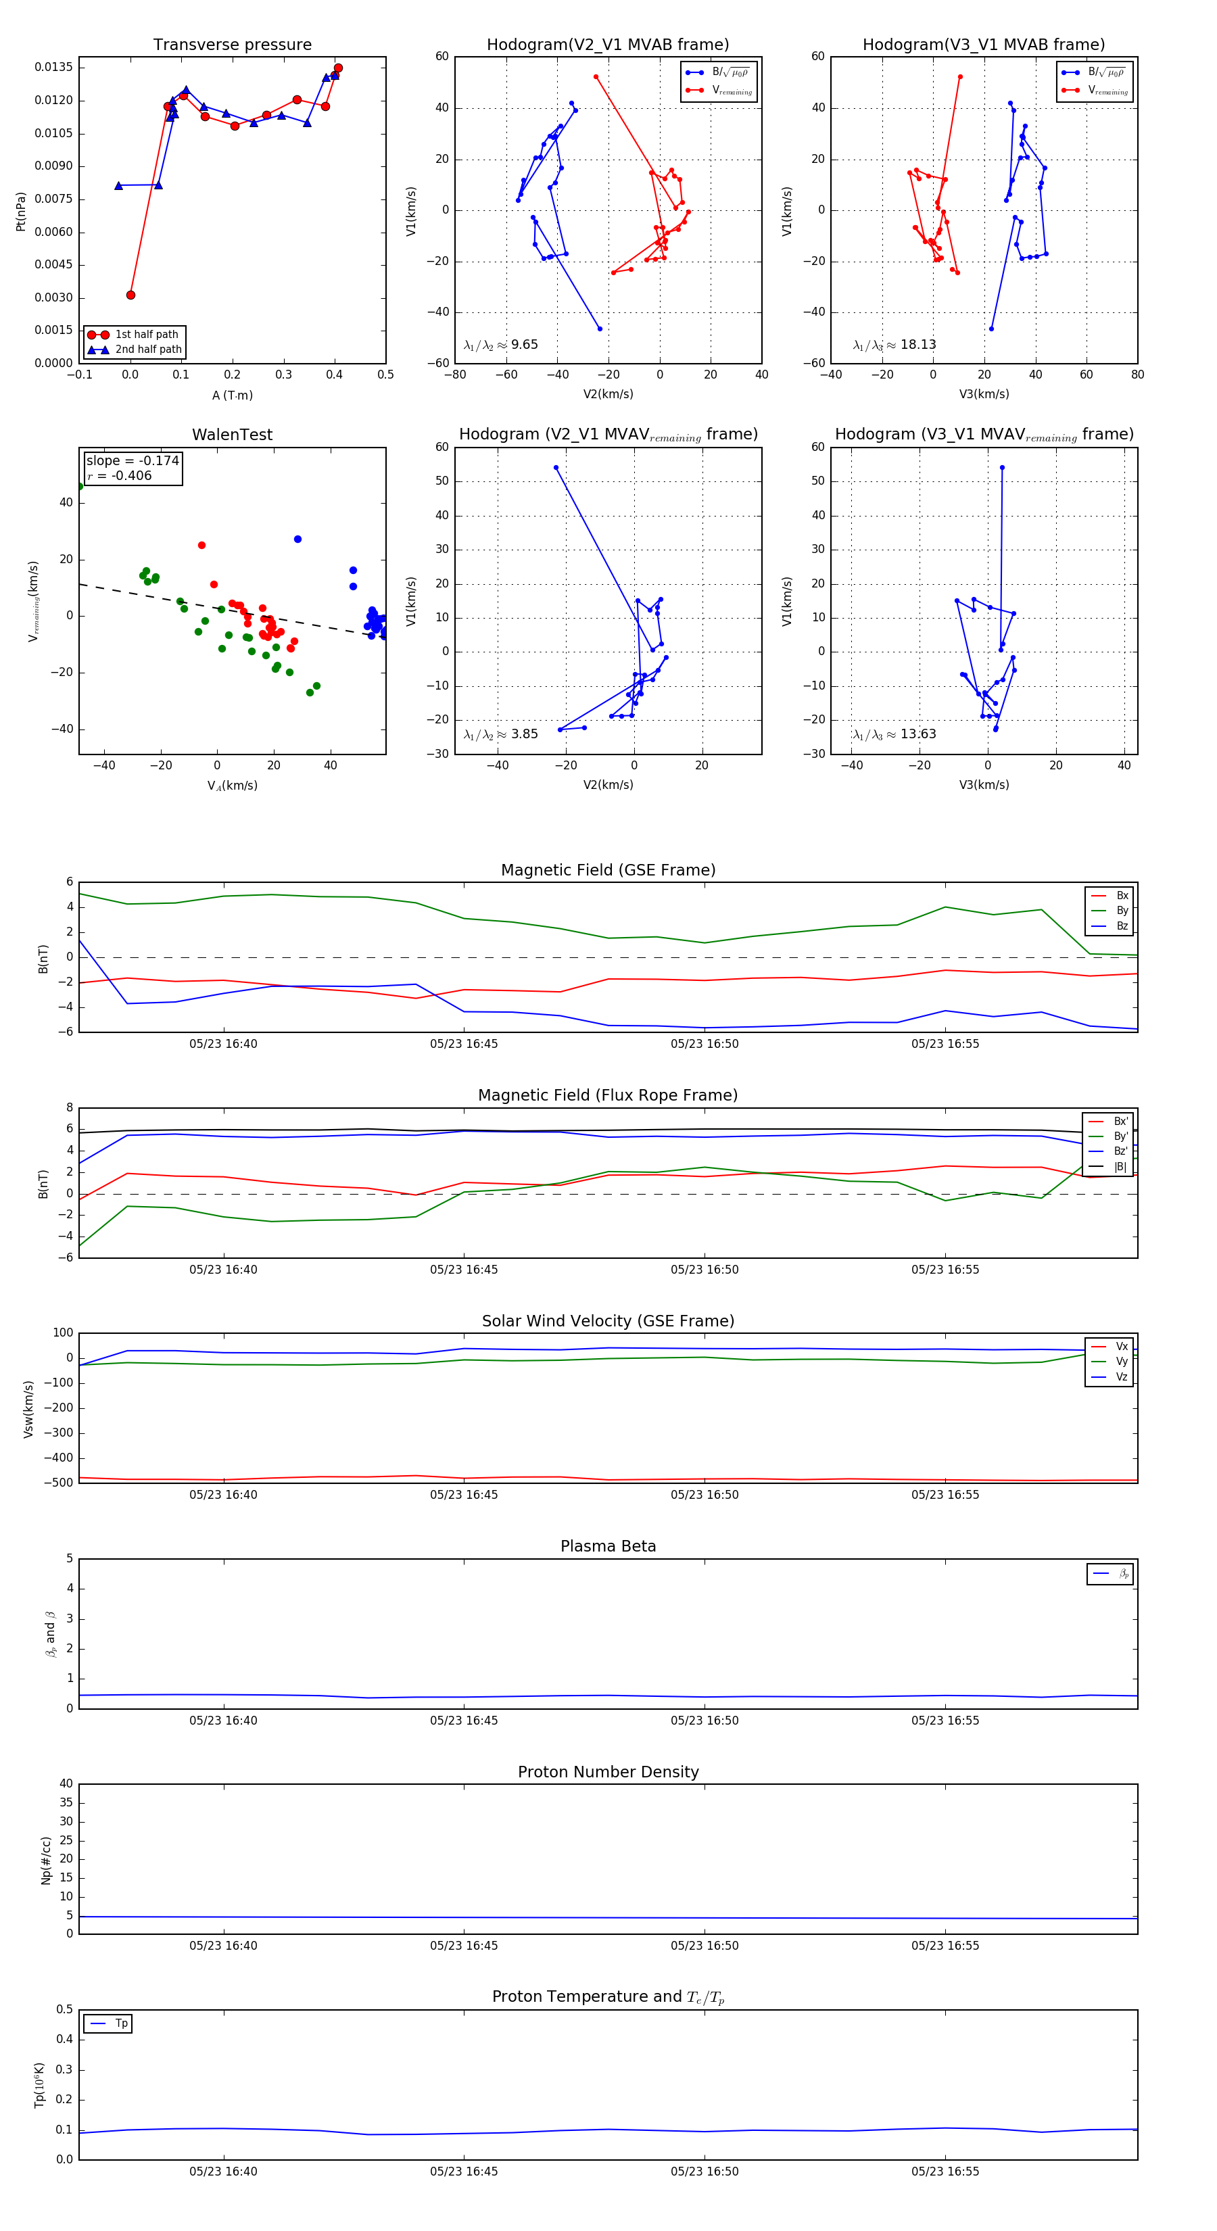The height and width of the screenshot is (2231, 1217).
Task: Click the V3_V1 MVAV remaining frame hodogram title
Action: tap(984, 435)
